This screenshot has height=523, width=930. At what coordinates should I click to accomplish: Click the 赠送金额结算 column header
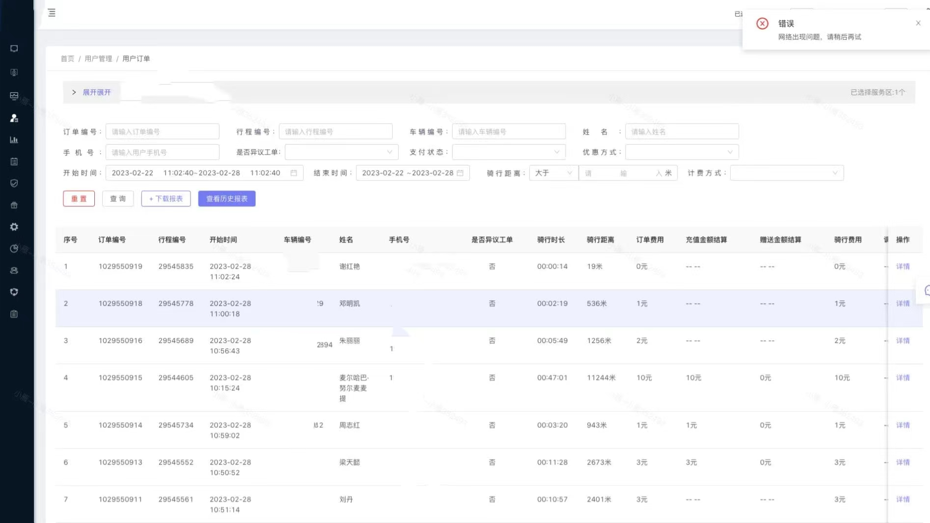point(781,240)
